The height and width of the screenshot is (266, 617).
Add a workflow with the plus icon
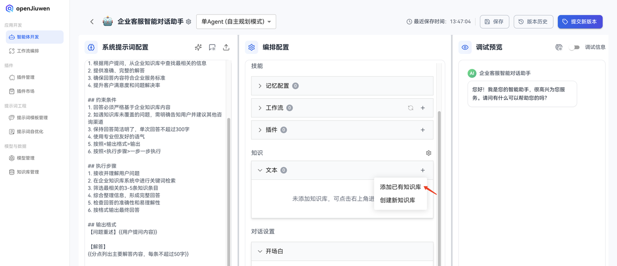(423, 108)
